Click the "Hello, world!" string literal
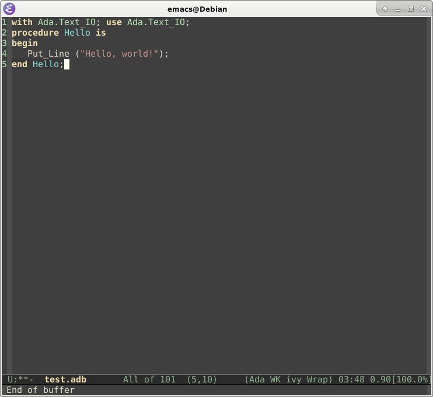Image resolution: width=433 pixels, height=397 pixels. coord(119,54)
